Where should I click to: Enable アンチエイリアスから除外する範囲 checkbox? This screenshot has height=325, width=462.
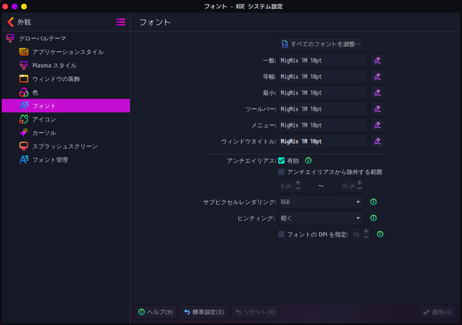pos(281,172)
